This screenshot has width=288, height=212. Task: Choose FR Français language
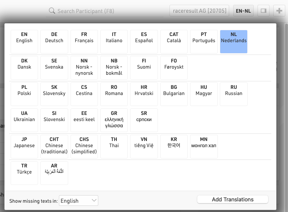click(84, 42)
